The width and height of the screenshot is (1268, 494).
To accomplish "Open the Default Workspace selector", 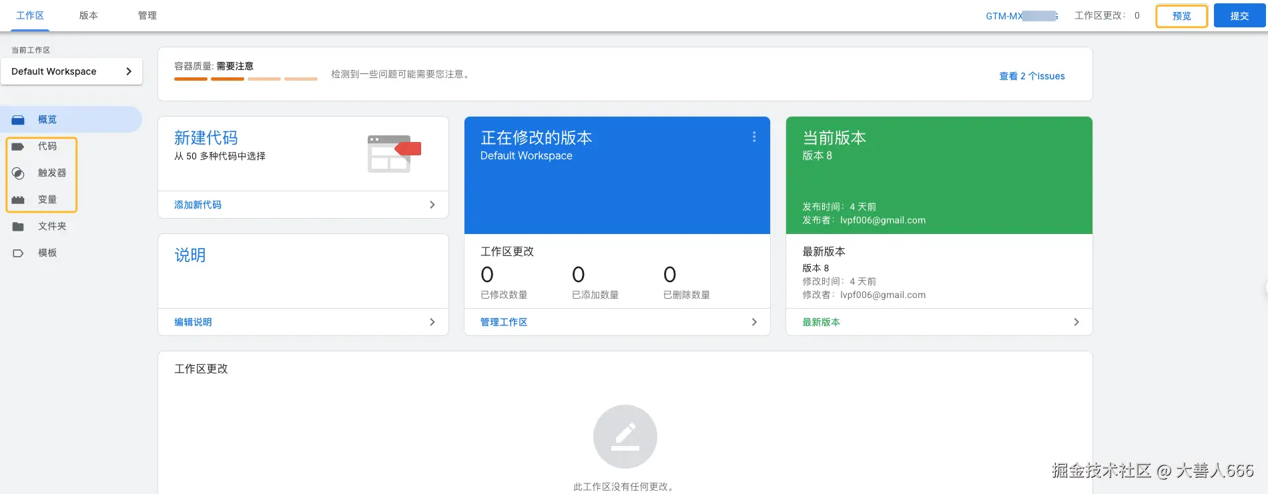I will (71, 71).
